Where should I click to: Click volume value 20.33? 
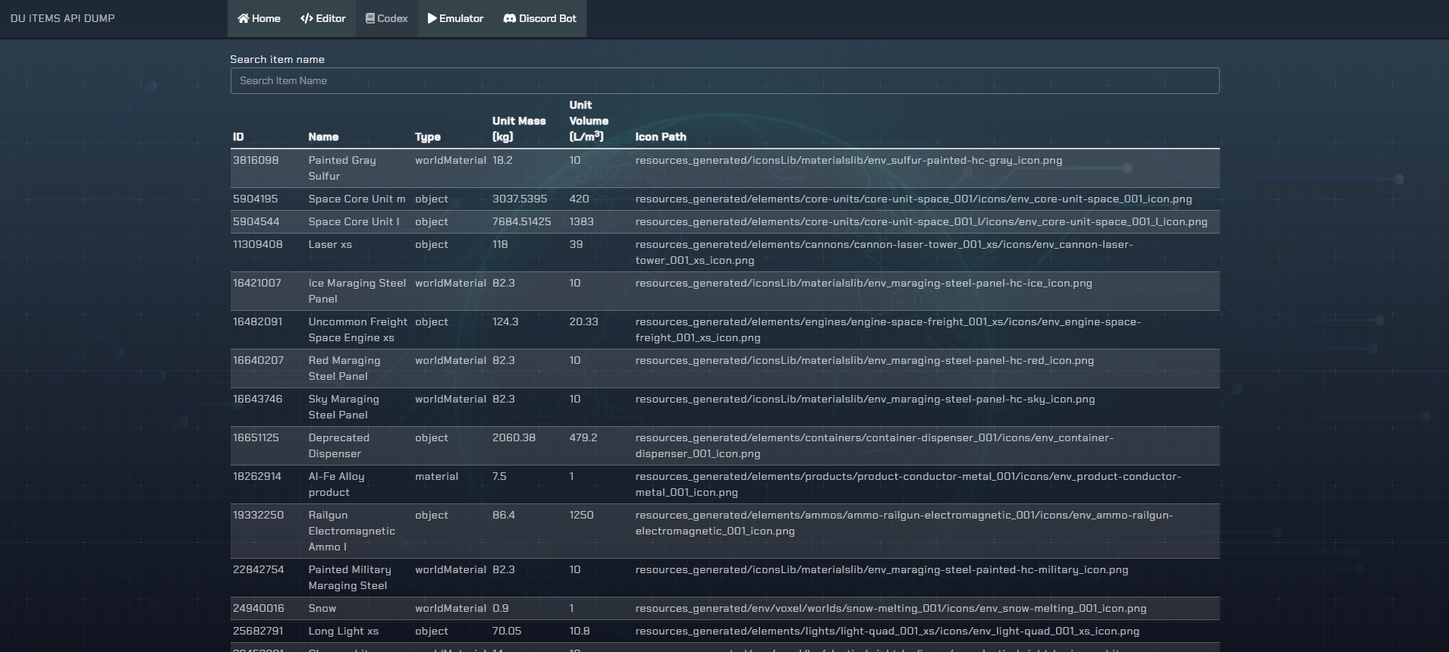pos(584,321)
